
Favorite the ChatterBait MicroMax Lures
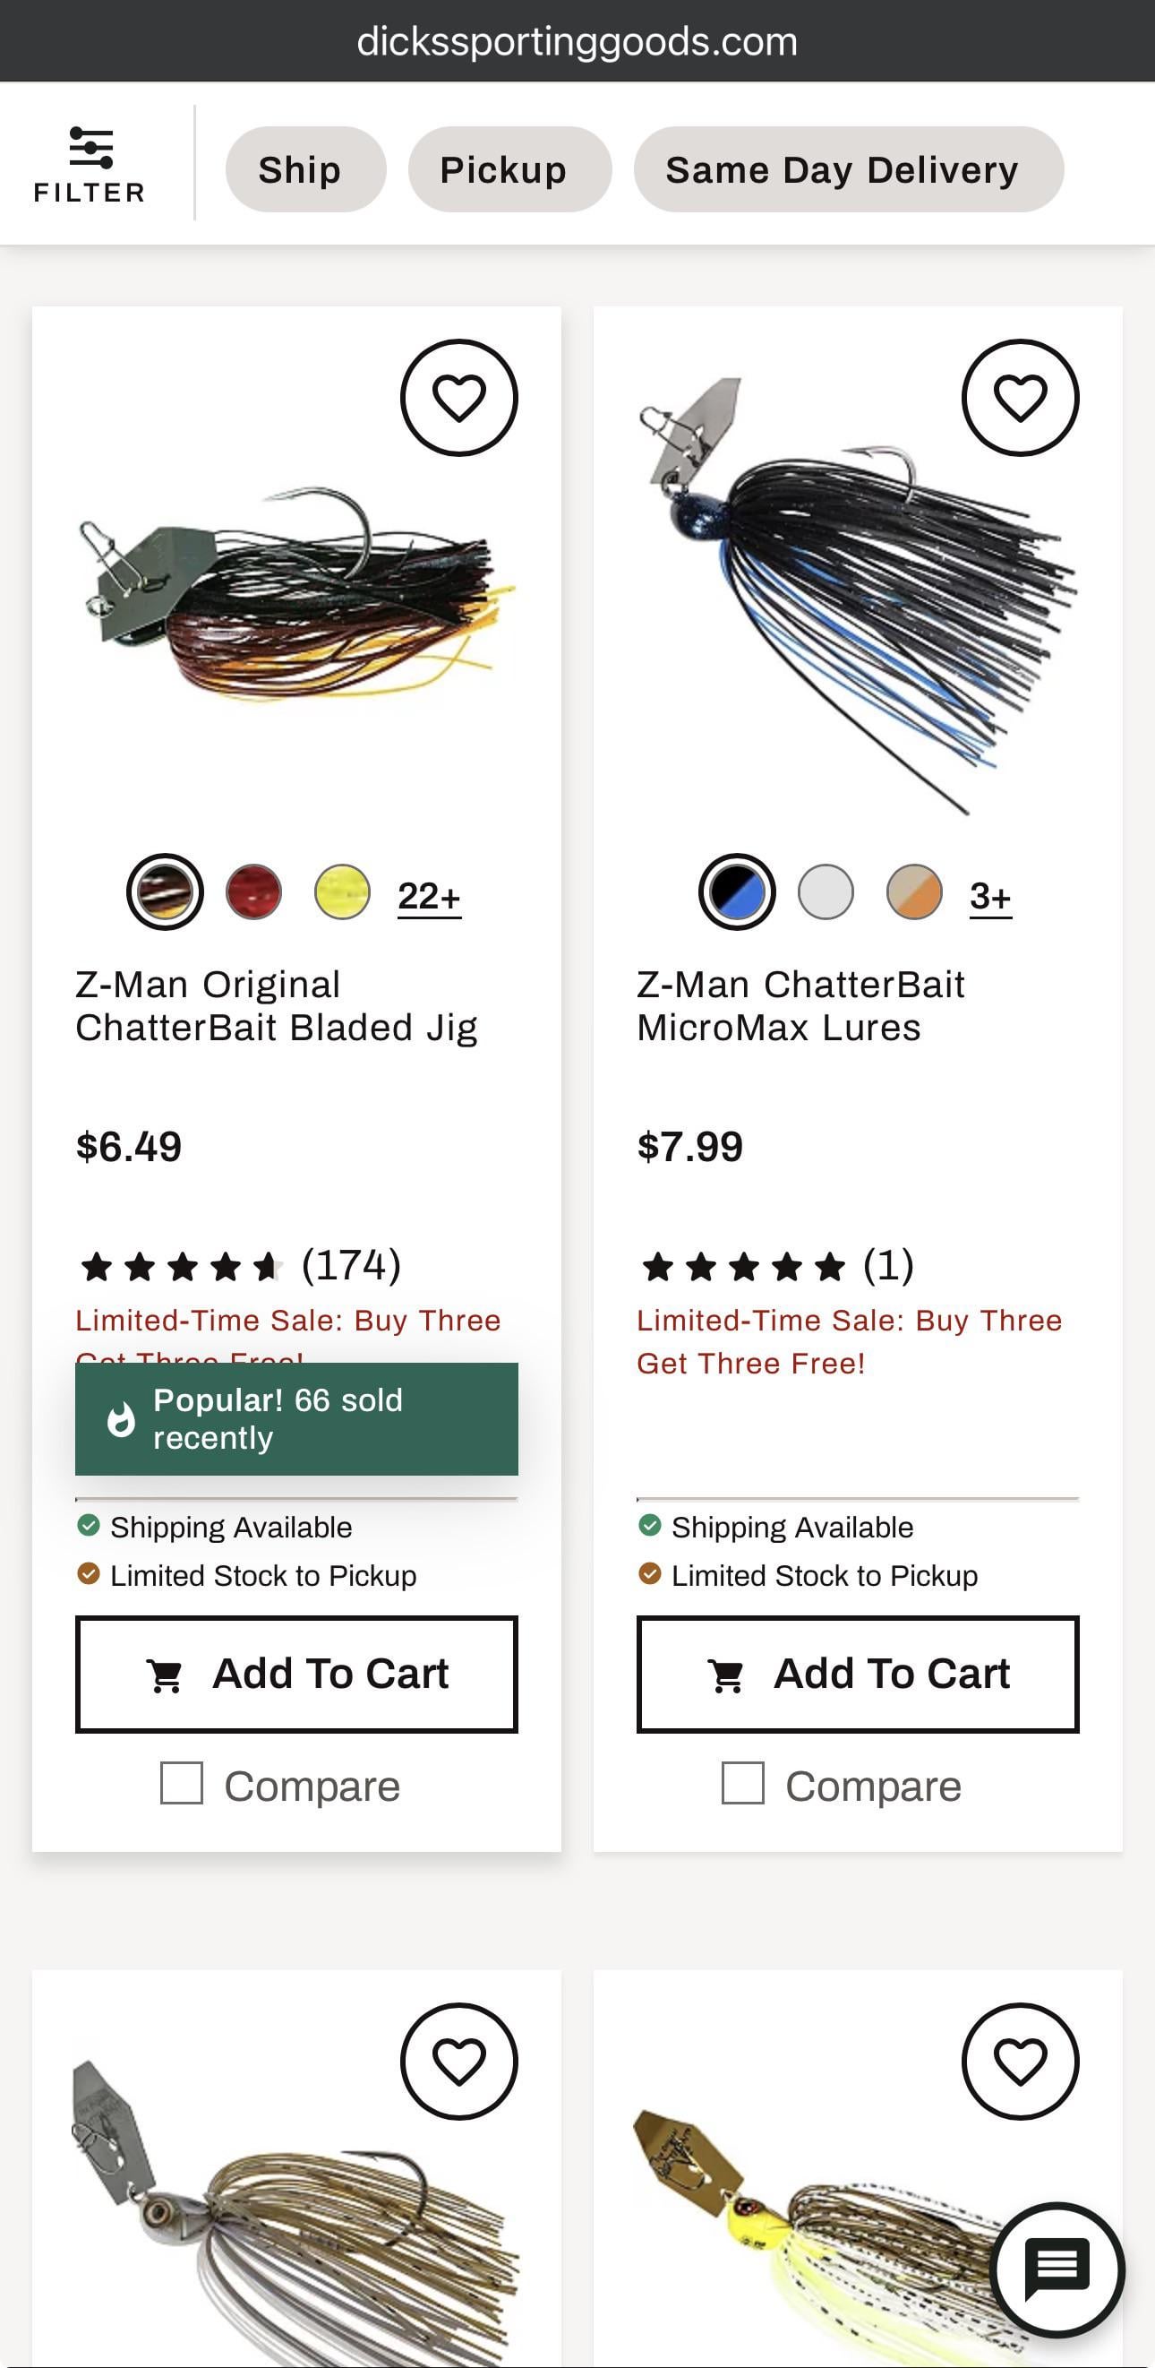[1020, 397]
